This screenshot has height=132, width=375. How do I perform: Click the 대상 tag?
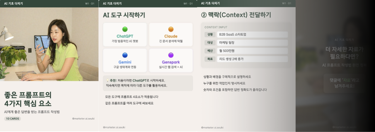click(x=210, y=43)
